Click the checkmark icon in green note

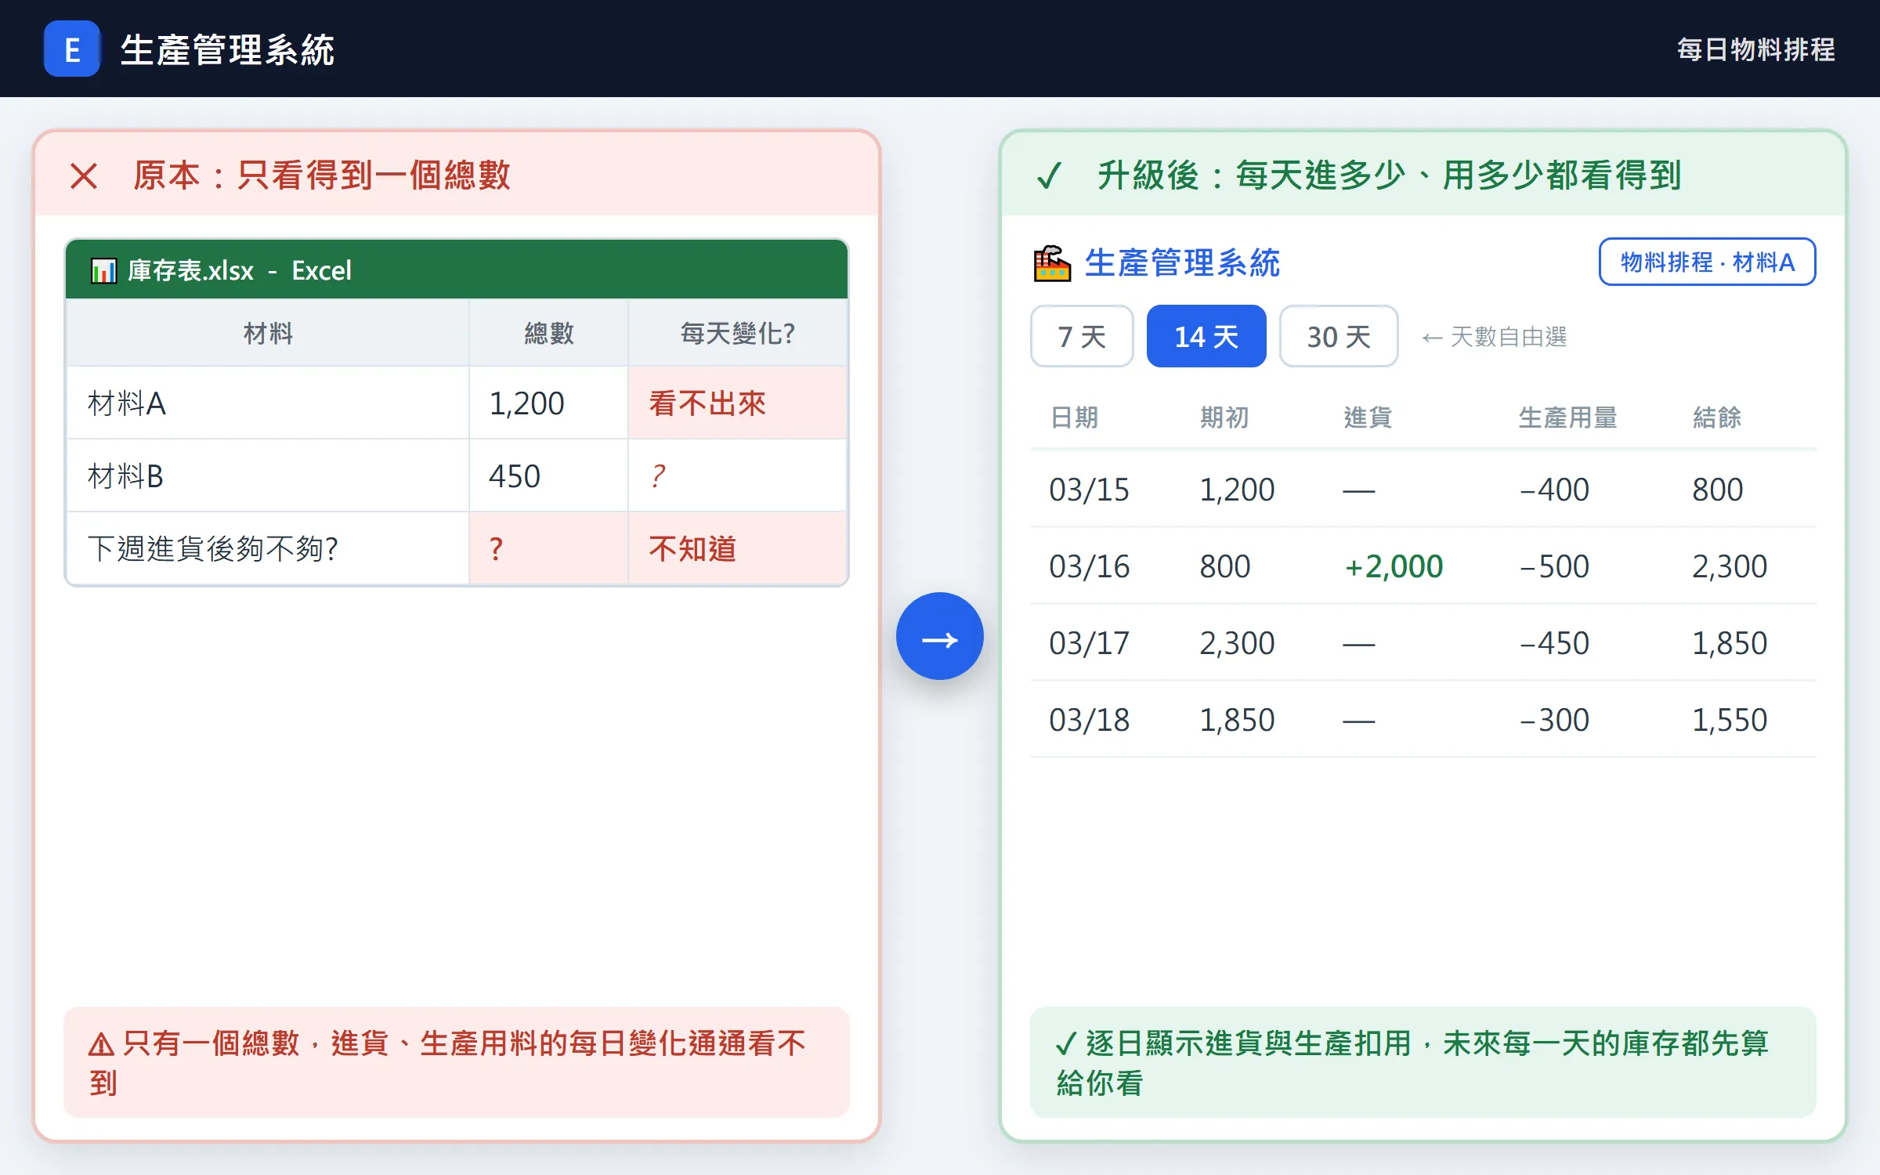pyautogui.click(x=1066, y=1043)
